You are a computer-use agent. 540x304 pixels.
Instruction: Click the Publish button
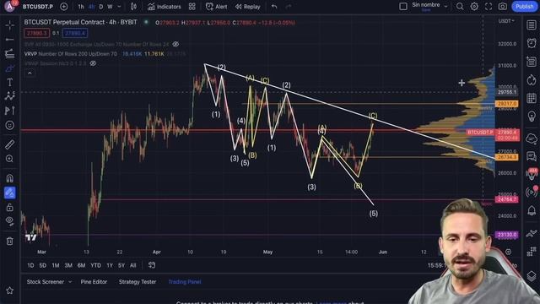(525, 7)
